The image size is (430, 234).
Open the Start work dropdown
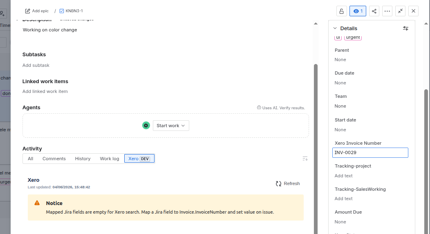(x=171, y=126)
